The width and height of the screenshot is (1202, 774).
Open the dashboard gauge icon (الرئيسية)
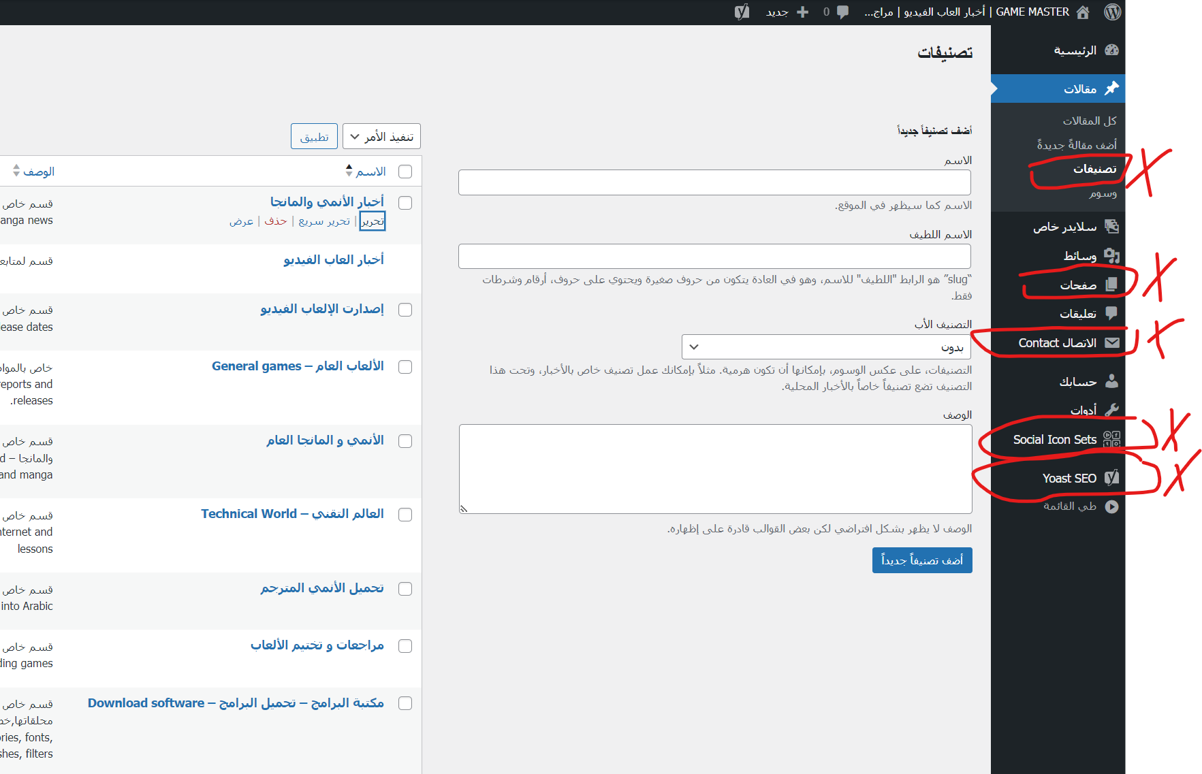point(1111,50)
